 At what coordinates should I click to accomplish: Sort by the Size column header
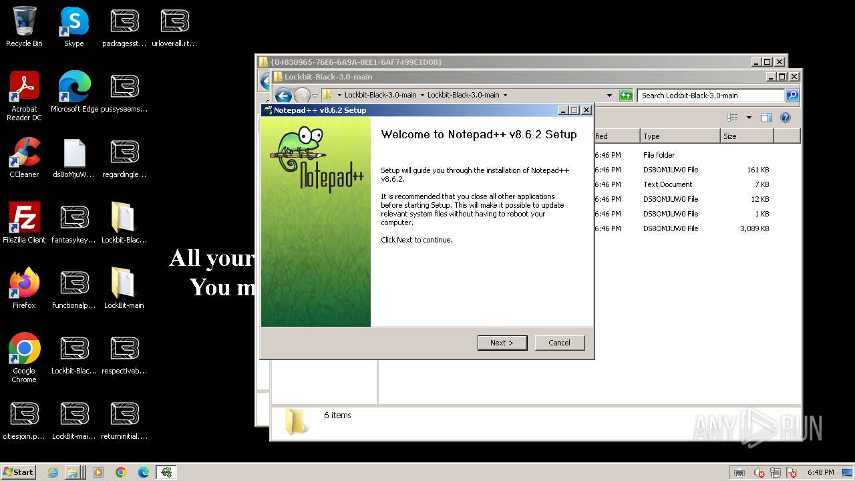tap(746, 136)
